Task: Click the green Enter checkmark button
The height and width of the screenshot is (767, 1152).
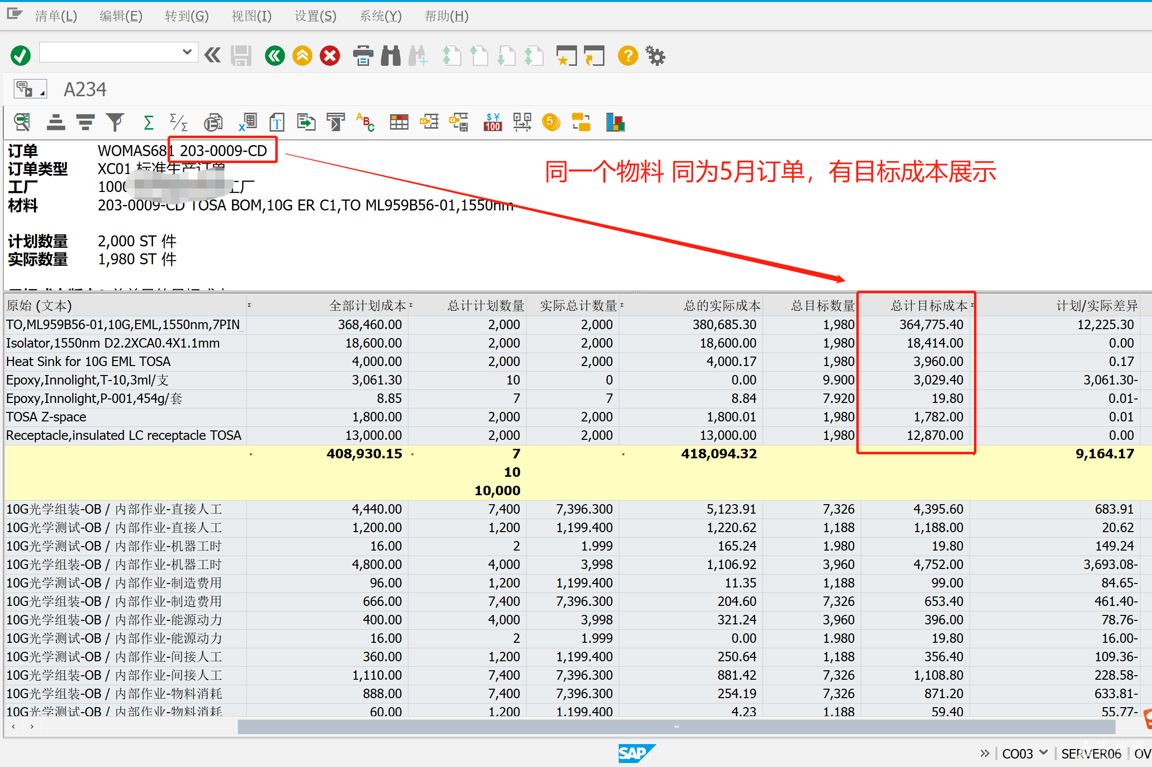Action: click(20, 55)
